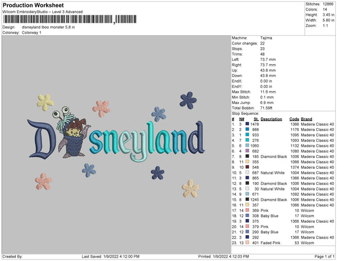Click the Min Stitch value '0.1 mm'
The width and height of the screenshot is (337, 261).
(x=267, y=97)
